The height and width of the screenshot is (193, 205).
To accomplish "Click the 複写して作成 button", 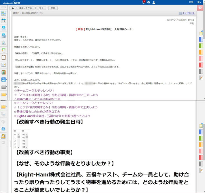I will [26, 8].
